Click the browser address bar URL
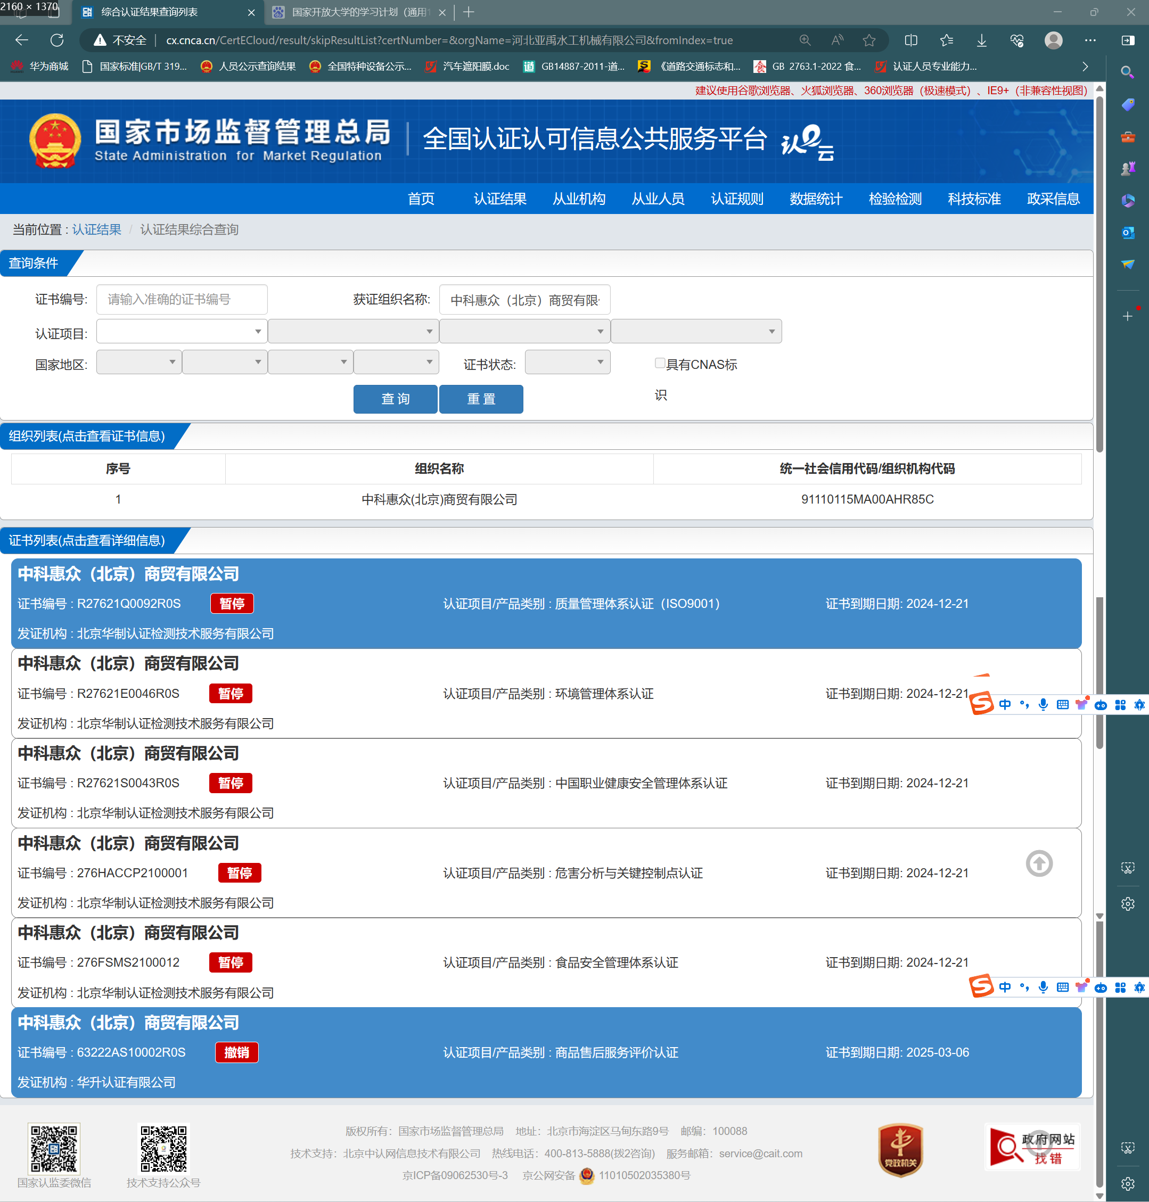1149x1202 pixels. coord(449,40)
